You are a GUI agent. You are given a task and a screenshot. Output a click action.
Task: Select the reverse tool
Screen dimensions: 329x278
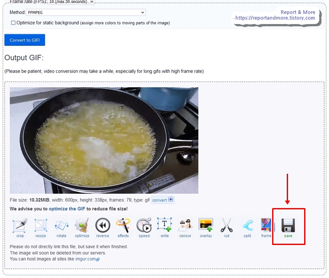103,228
